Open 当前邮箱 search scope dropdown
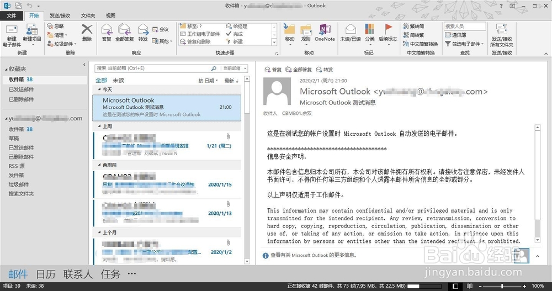This screenshot has width=552, height=291. point(235,68)
